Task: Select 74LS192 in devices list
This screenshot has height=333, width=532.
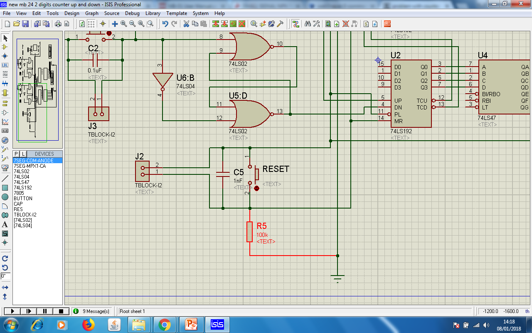Action: (37, 187)
